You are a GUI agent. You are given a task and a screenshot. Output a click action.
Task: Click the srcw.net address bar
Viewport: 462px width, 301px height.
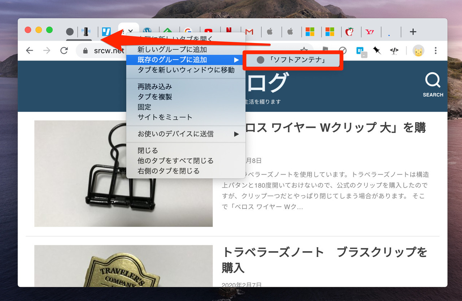point(195,51)
